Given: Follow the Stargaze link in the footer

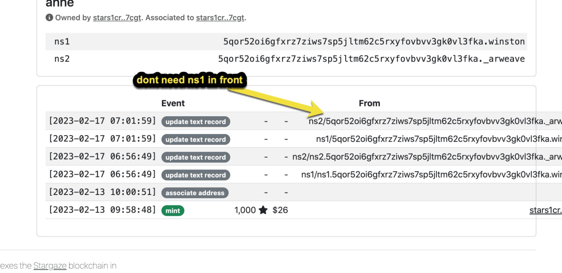Looking at the screenshot, I should (x=50, y=266).
